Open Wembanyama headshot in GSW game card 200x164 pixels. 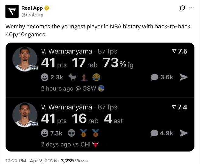click(25, 59)
